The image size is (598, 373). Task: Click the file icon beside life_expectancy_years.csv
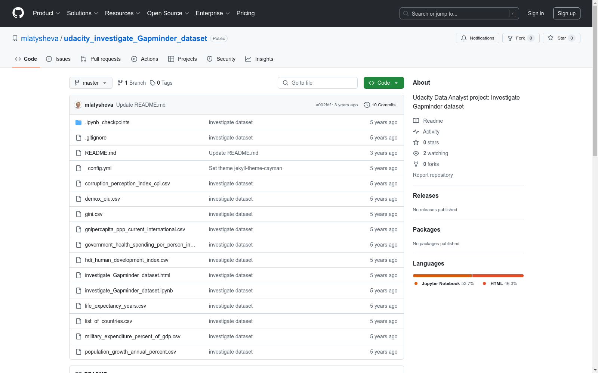(78, 306)
